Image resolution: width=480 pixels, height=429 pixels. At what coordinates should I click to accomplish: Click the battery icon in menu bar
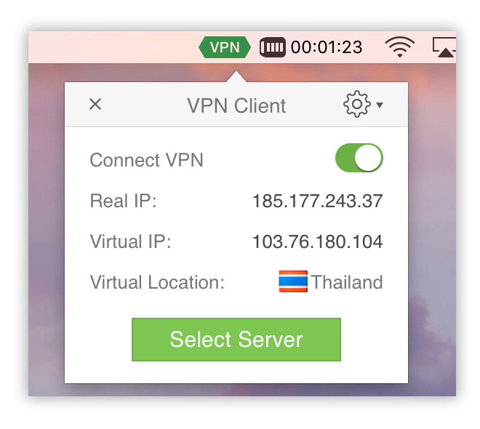273,47
